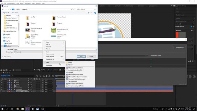Click the Save button
197x111 pixels.
(81, 56)
